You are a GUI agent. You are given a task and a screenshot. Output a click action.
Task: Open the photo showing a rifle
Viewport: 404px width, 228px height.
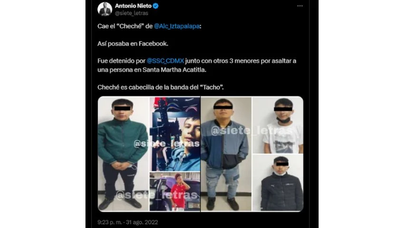(x=175, y=134)
